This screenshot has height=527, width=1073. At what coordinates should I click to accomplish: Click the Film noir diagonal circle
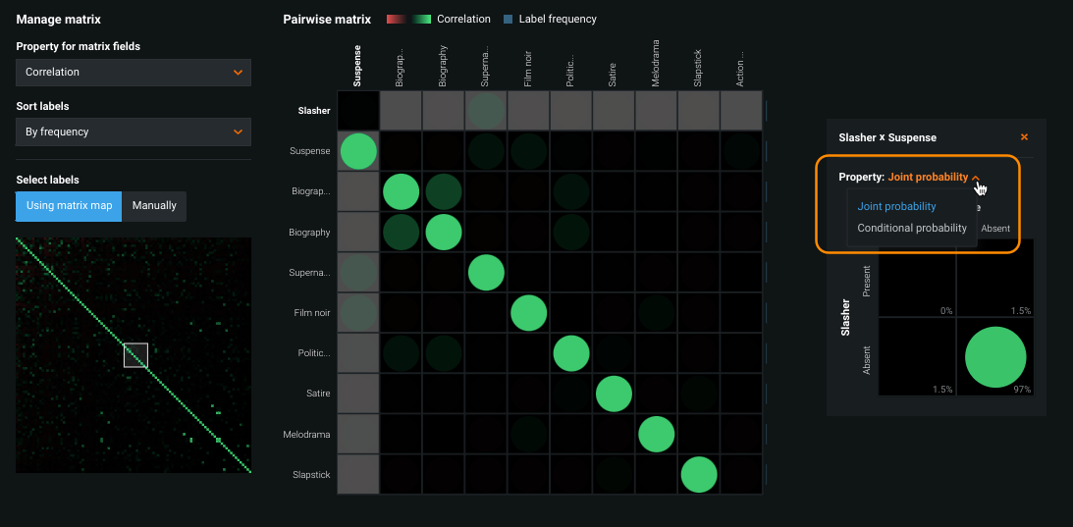530,313
